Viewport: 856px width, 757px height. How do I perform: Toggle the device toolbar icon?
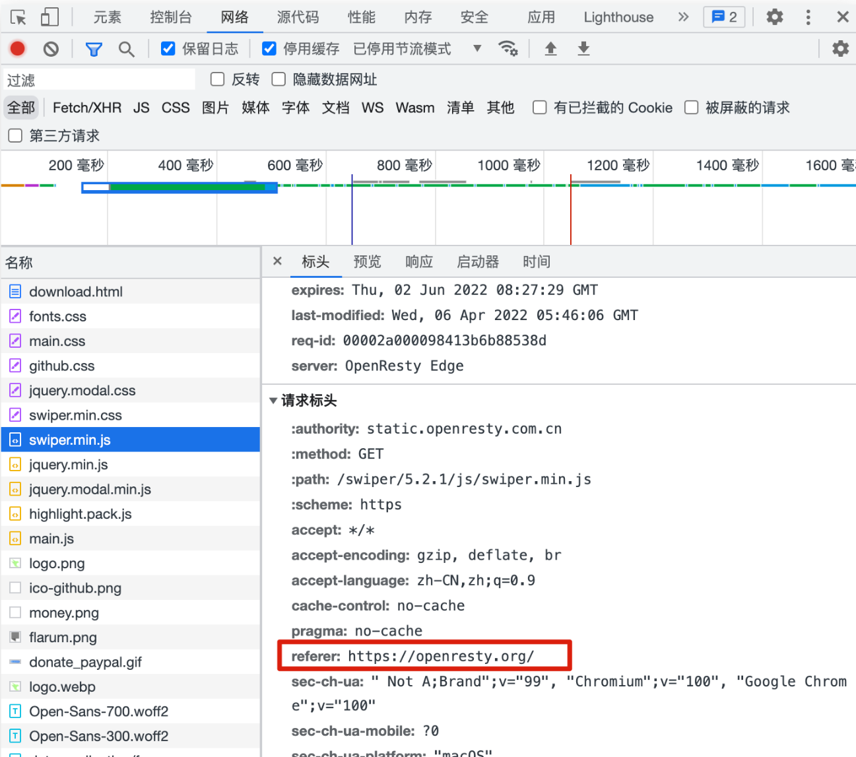pos(49,17)
